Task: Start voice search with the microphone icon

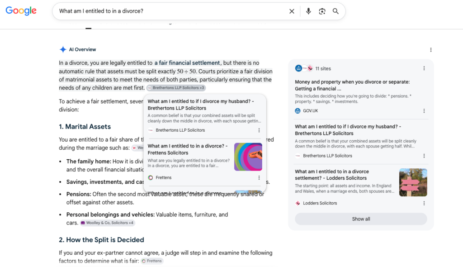Action: click(308, 11)
